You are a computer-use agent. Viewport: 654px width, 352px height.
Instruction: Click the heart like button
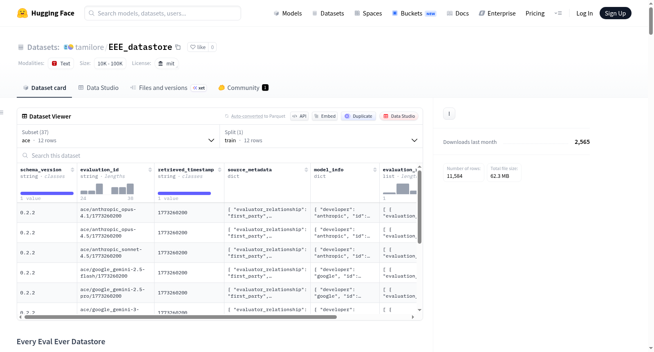198,47
